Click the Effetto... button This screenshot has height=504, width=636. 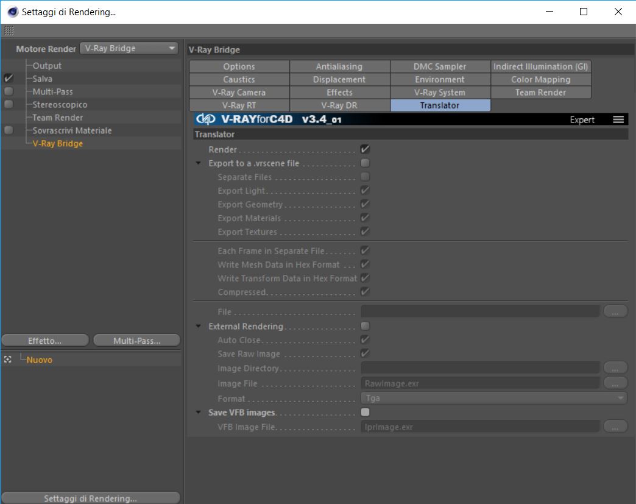click(x=45, y=341)
